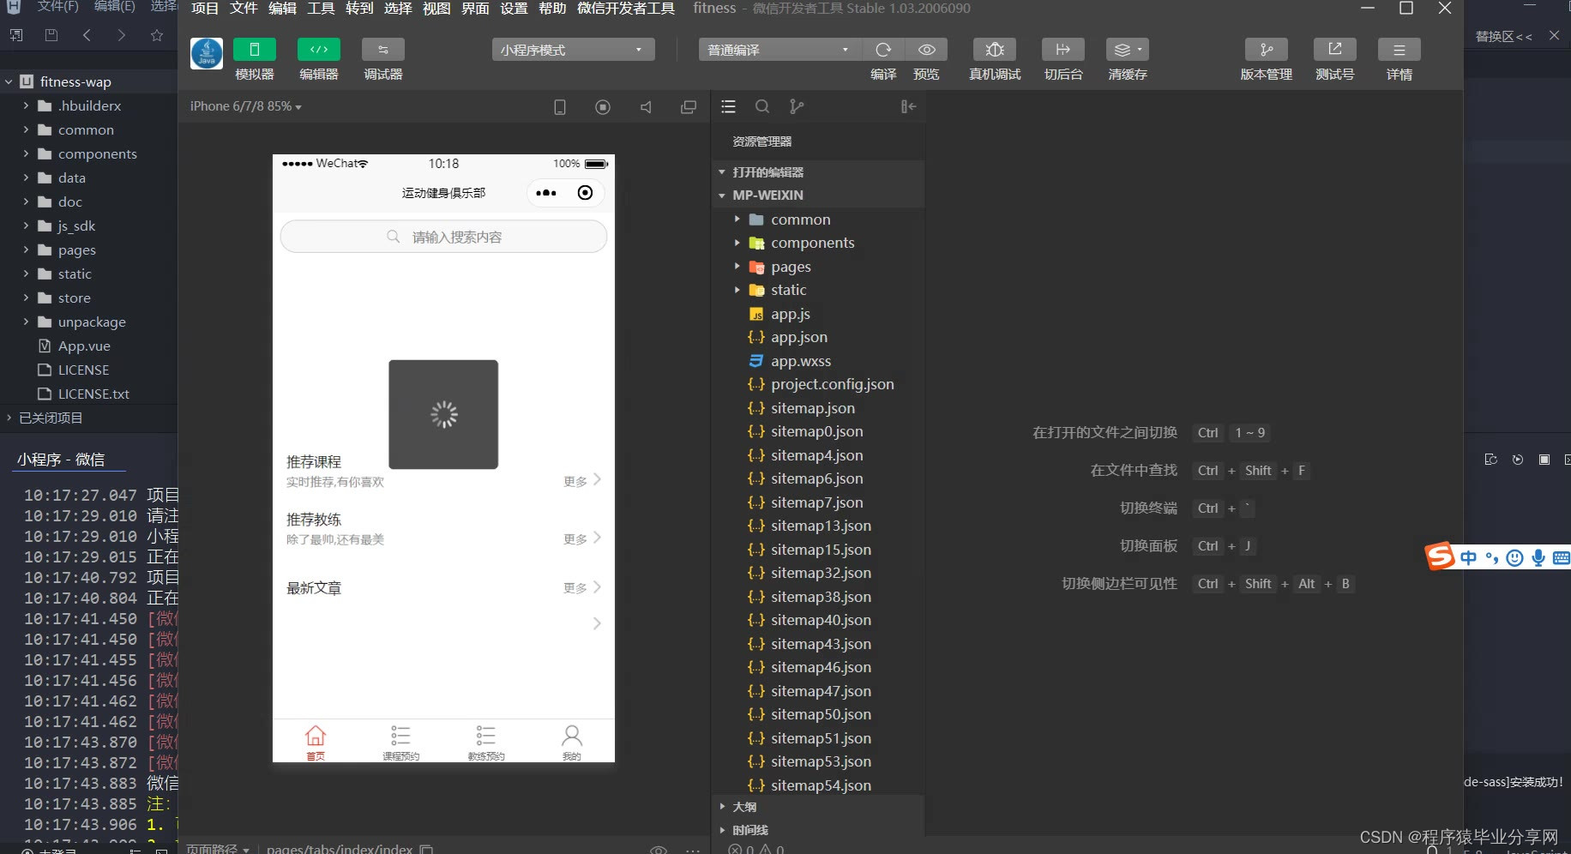Toggle the 模拟器 simulator panel button

point(255,50)
